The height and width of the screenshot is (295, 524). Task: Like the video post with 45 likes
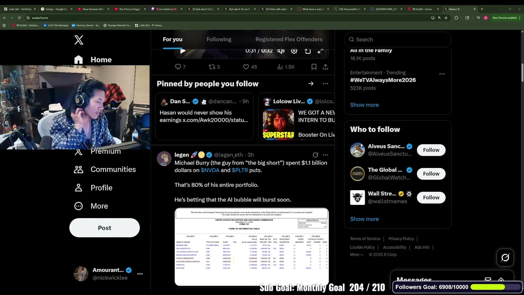pyautogui.click(x=250, y=67)
